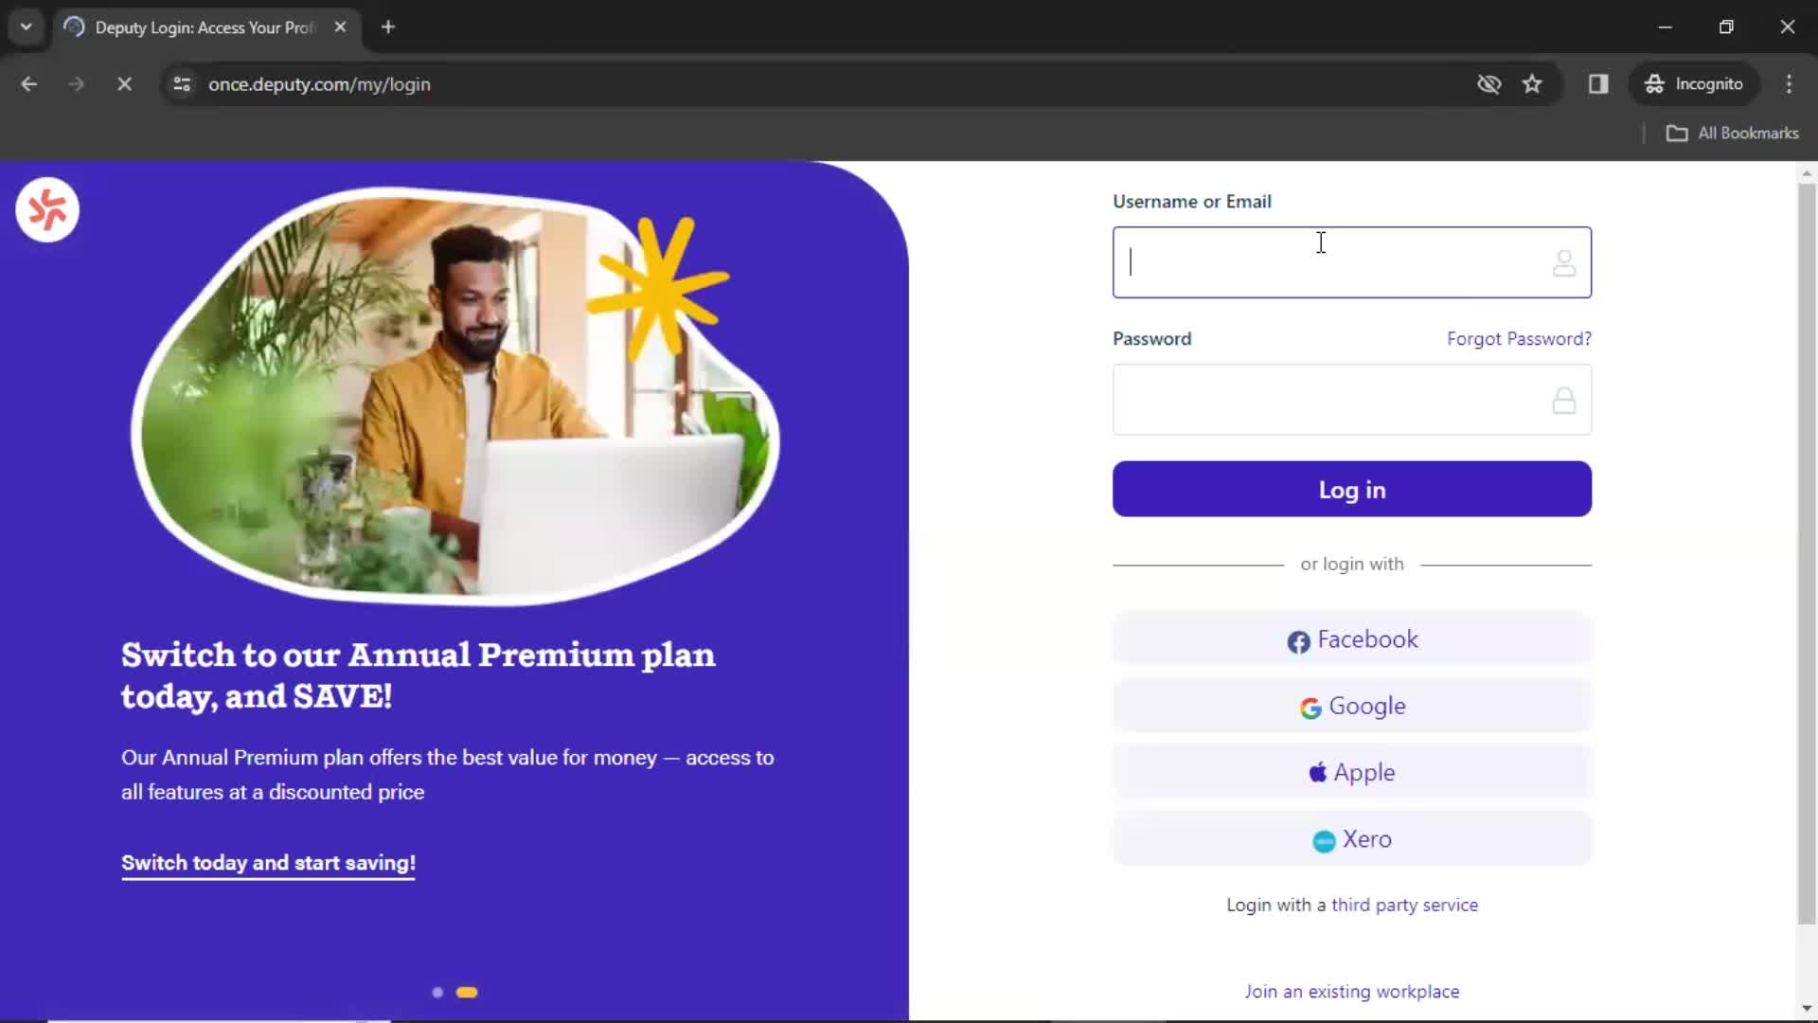Click the username field person icon
This screenshot has width=1818, height=1023.
click(1562, 262)
